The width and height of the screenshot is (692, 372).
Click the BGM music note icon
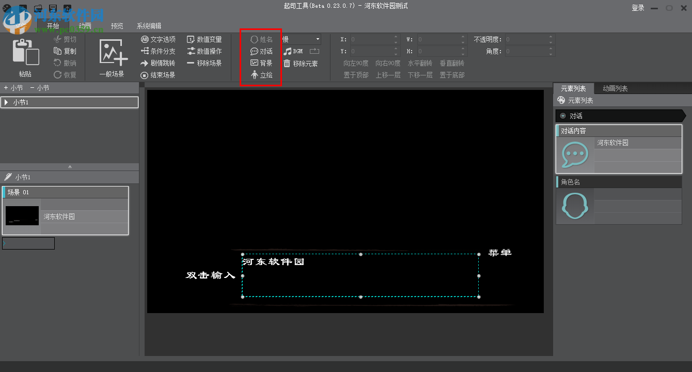point(288,51)
